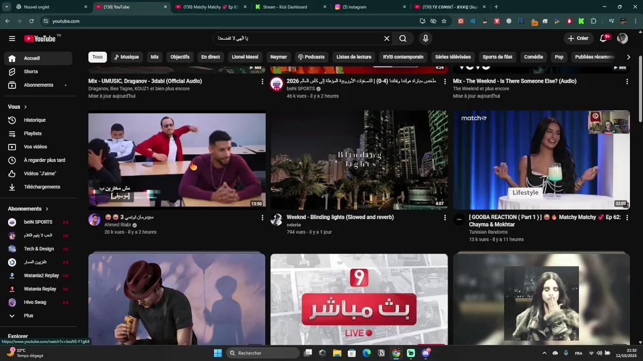This screenshot has width=643, height=361.
Task: Open the notifications bell
Action: tap(604, 39)
